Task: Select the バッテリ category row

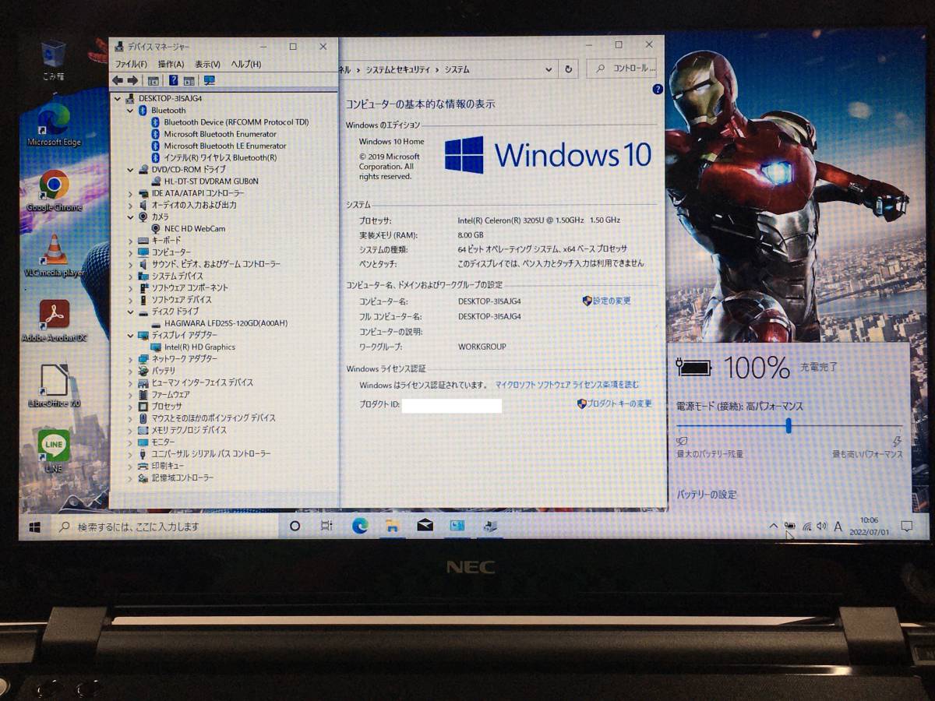Action: pyautogui.click(x=163, y=371)
